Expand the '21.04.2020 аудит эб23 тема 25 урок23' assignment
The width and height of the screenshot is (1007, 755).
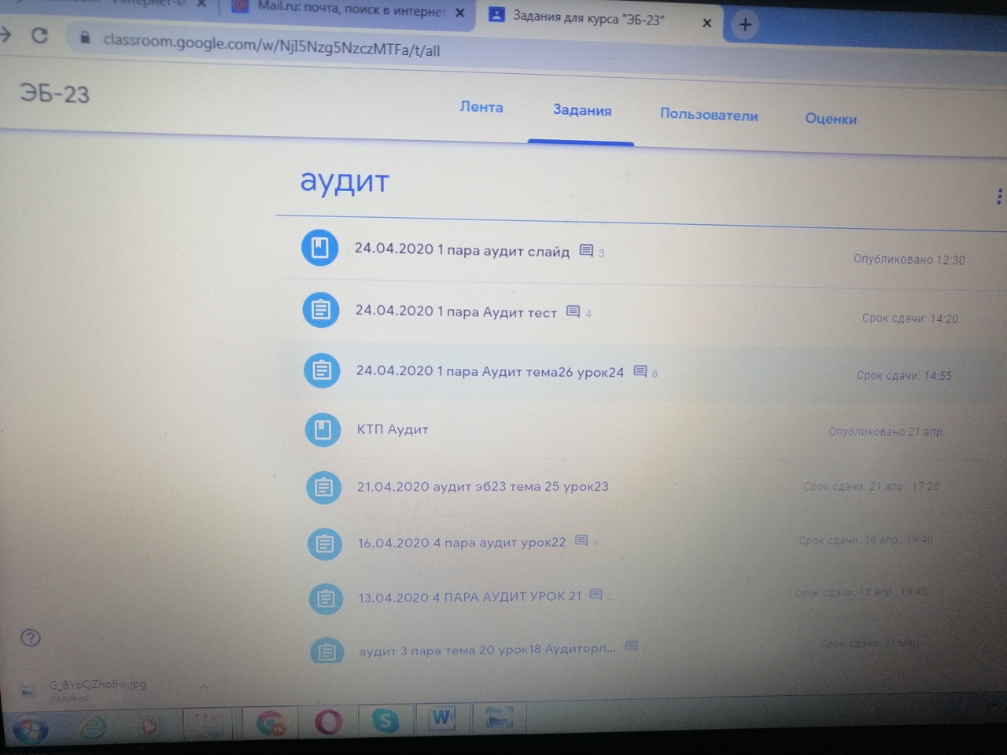[x=482, y=487]
